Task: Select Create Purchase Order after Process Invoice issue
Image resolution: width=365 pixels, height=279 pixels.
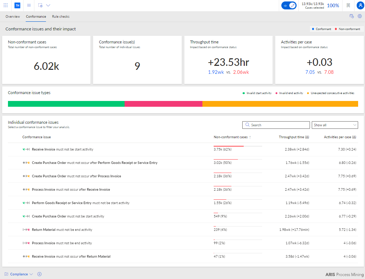Action: coord(183,176)
